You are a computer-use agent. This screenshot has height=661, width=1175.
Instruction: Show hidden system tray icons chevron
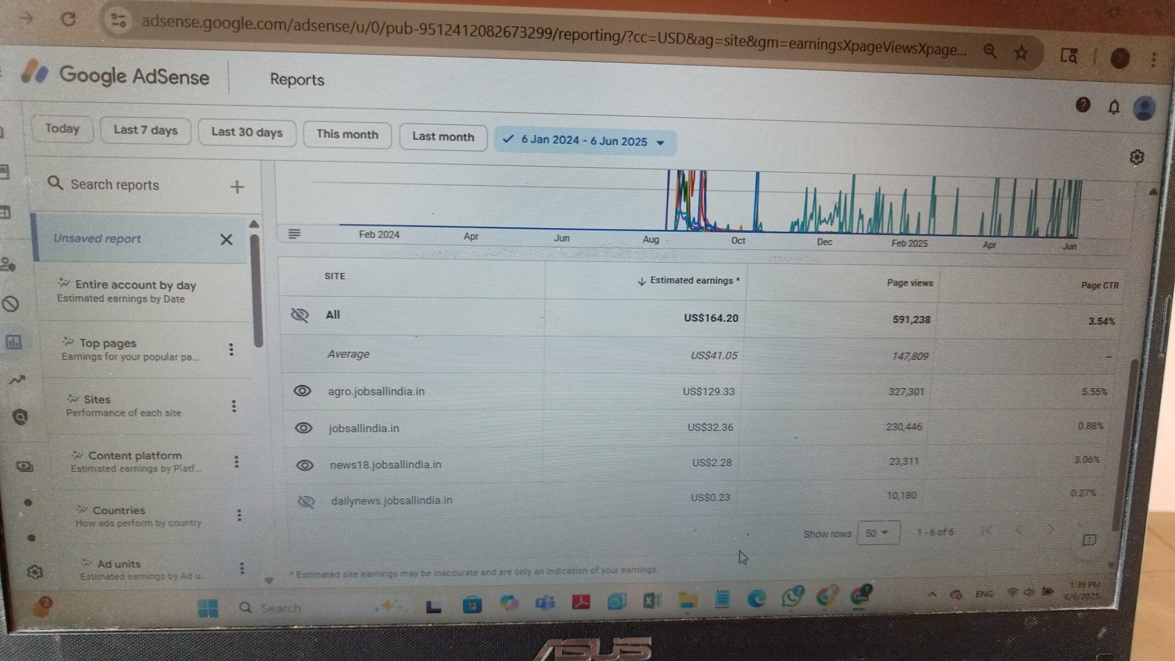[932, 594]
